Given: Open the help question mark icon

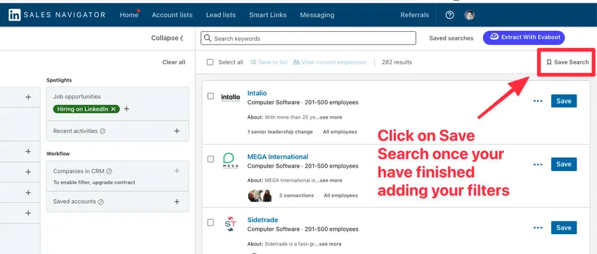Looking at the screenshot, I should [x=450, y=15].
